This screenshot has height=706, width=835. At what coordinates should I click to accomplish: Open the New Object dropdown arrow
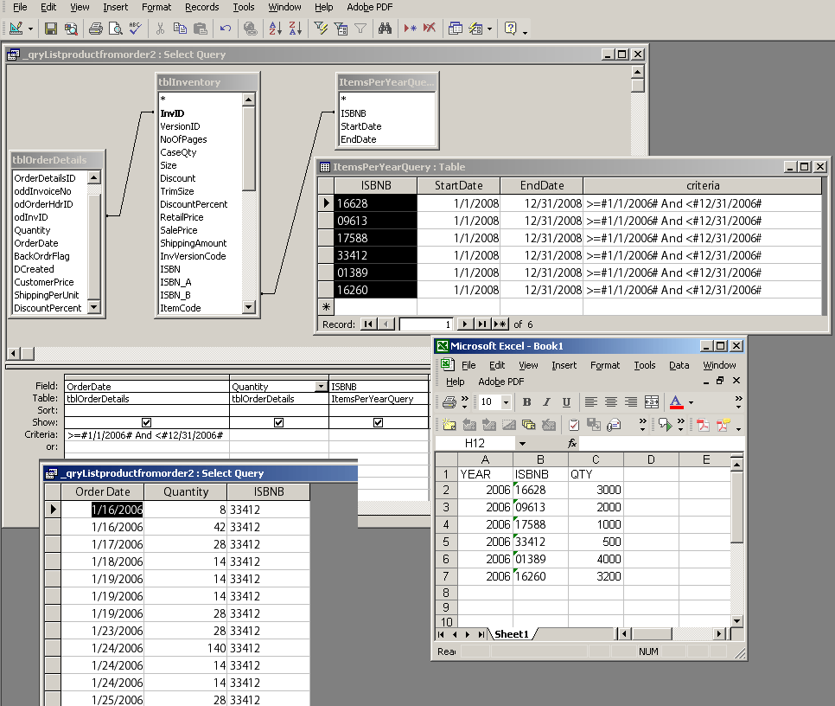coord(489,29)
